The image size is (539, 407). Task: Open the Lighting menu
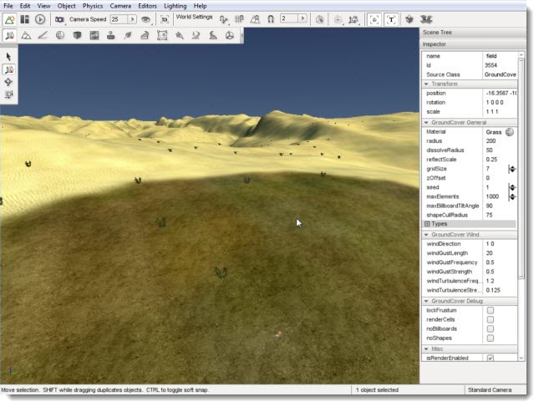pos(175,6)
